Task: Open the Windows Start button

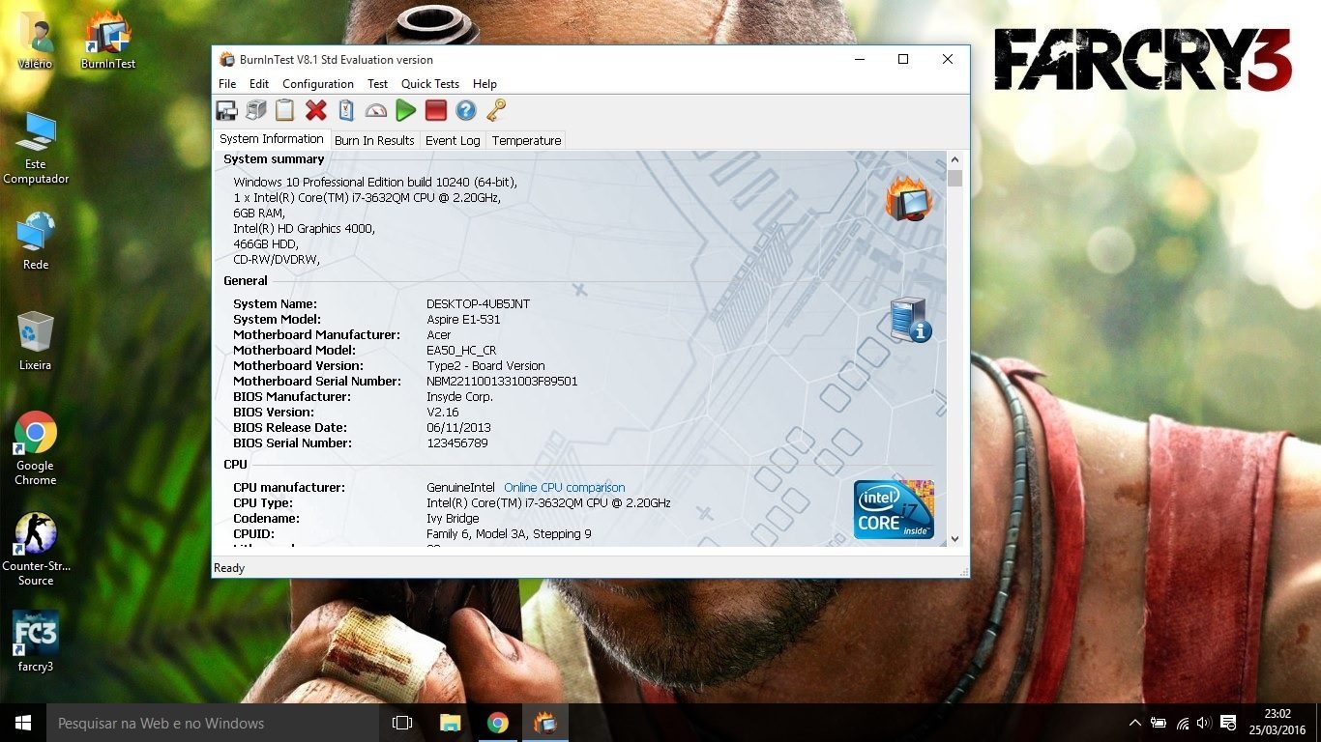Action: [x=23, y=723]
